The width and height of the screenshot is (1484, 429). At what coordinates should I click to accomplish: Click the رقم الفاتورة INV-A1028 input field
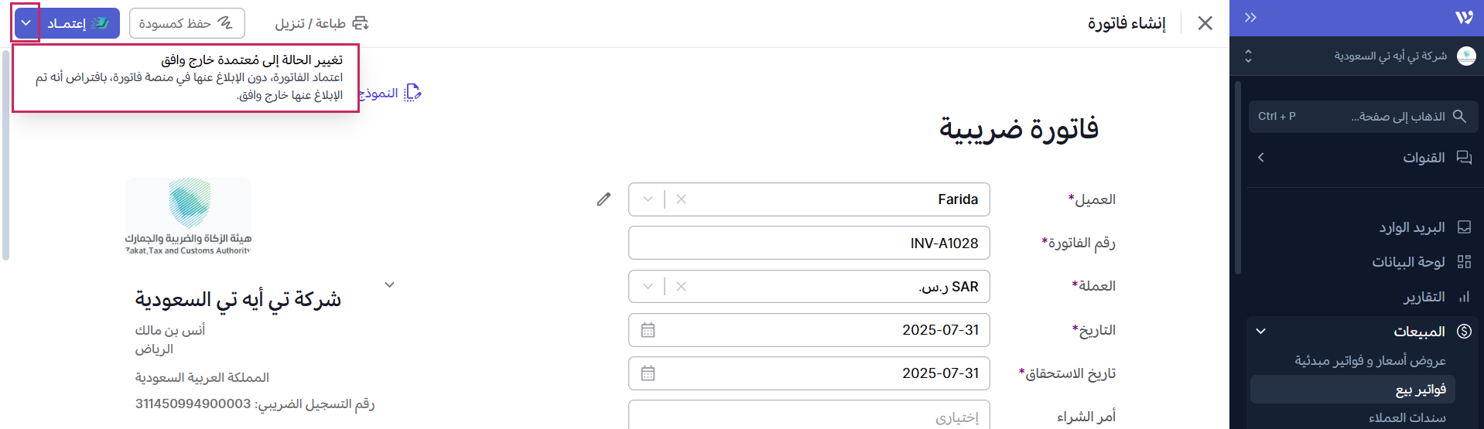pyautogui.click(x=809, y=243)
